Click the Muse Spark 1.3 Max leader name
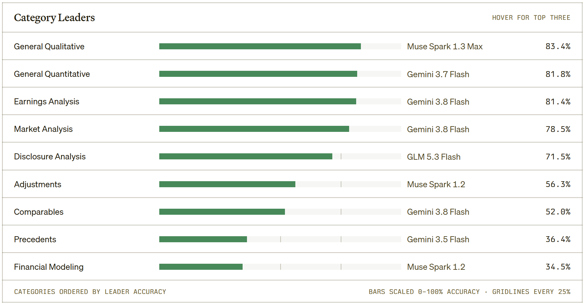The image size is (586, 305). (445, 47)
